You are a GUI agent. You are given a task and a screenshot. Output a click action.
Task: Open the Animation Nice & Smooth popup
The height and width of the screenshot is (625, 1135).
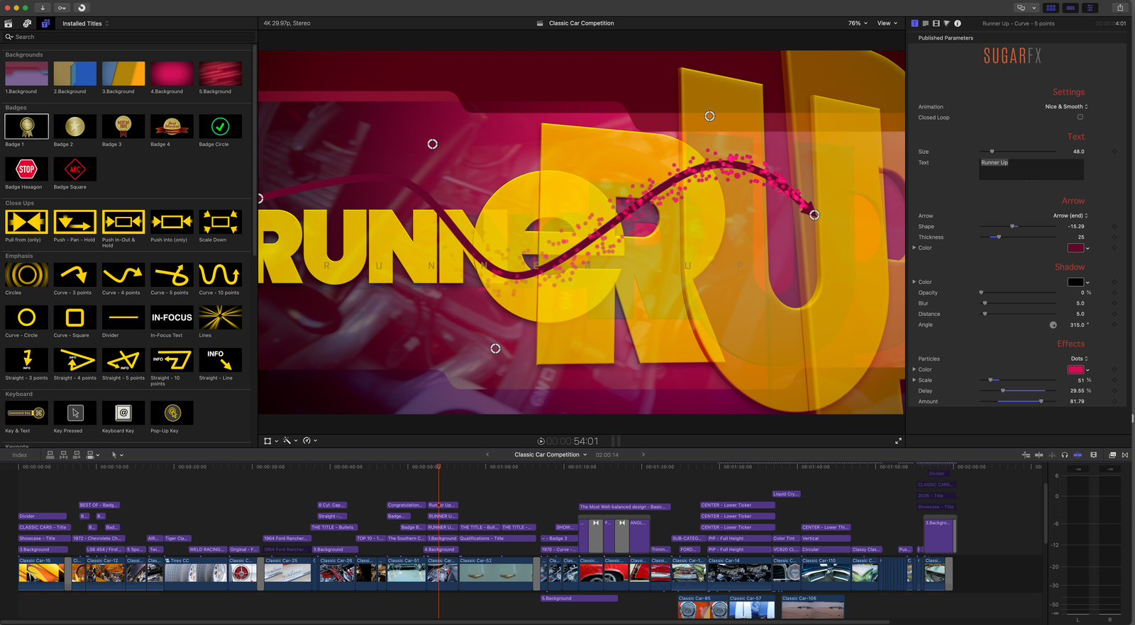[x=1066, y=107]
